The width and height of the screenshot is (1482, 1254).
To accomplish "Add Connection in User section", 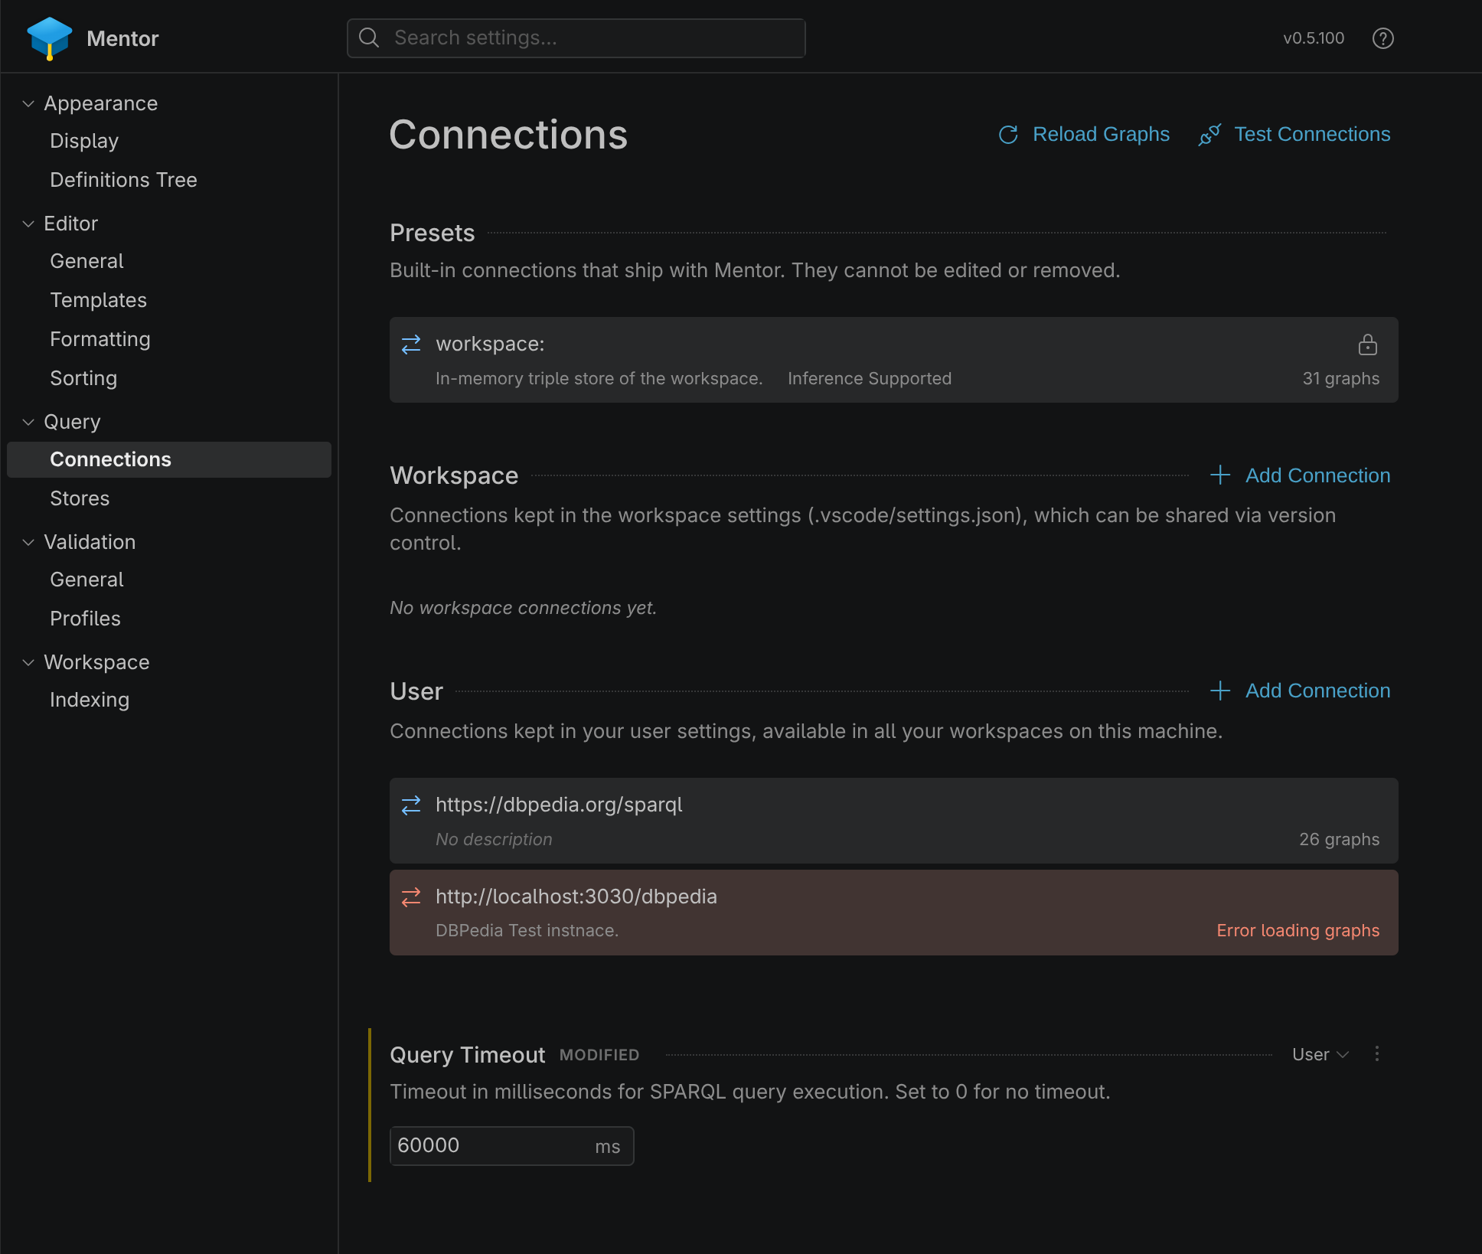I will click(x=1317, y=691).
